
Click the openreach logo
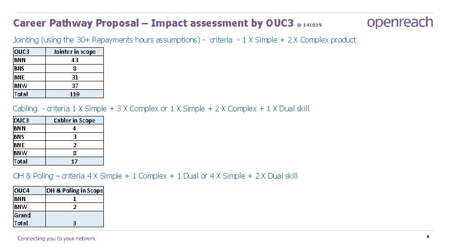point(400,22)
